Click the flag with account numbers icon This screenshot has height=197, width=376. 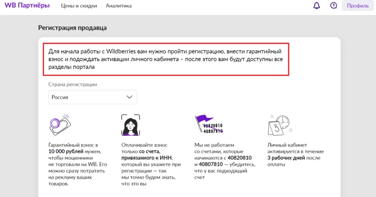click(x=209, y=124)
